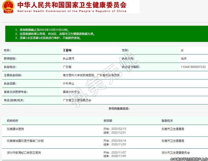Click the 有效期 column header
This screenshot has width=208, height=161.
point(108,121)
